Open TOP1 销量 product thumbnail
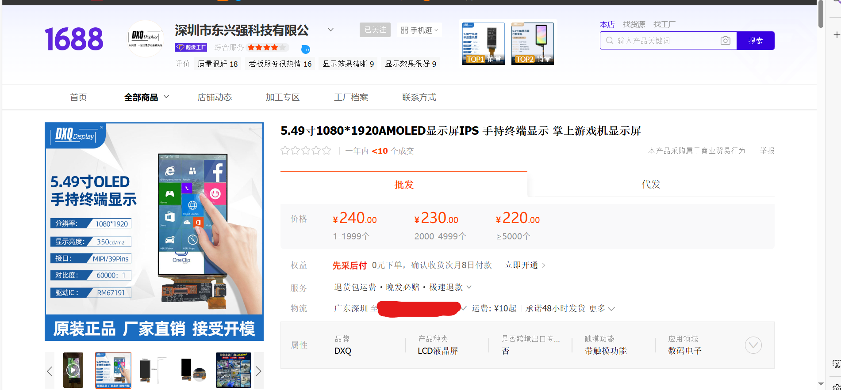Image resolution: width=841 pixels, height=390 pixels. (x=484, y=43)
